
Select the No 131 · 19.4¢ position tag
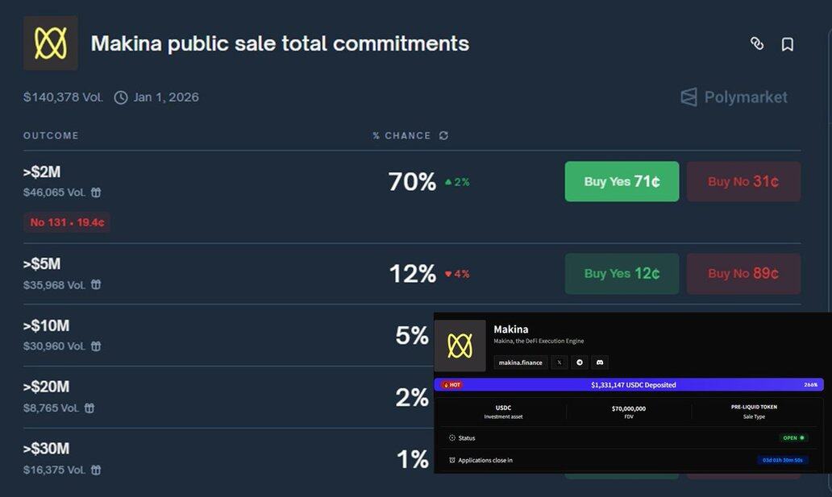coord(67,222)
